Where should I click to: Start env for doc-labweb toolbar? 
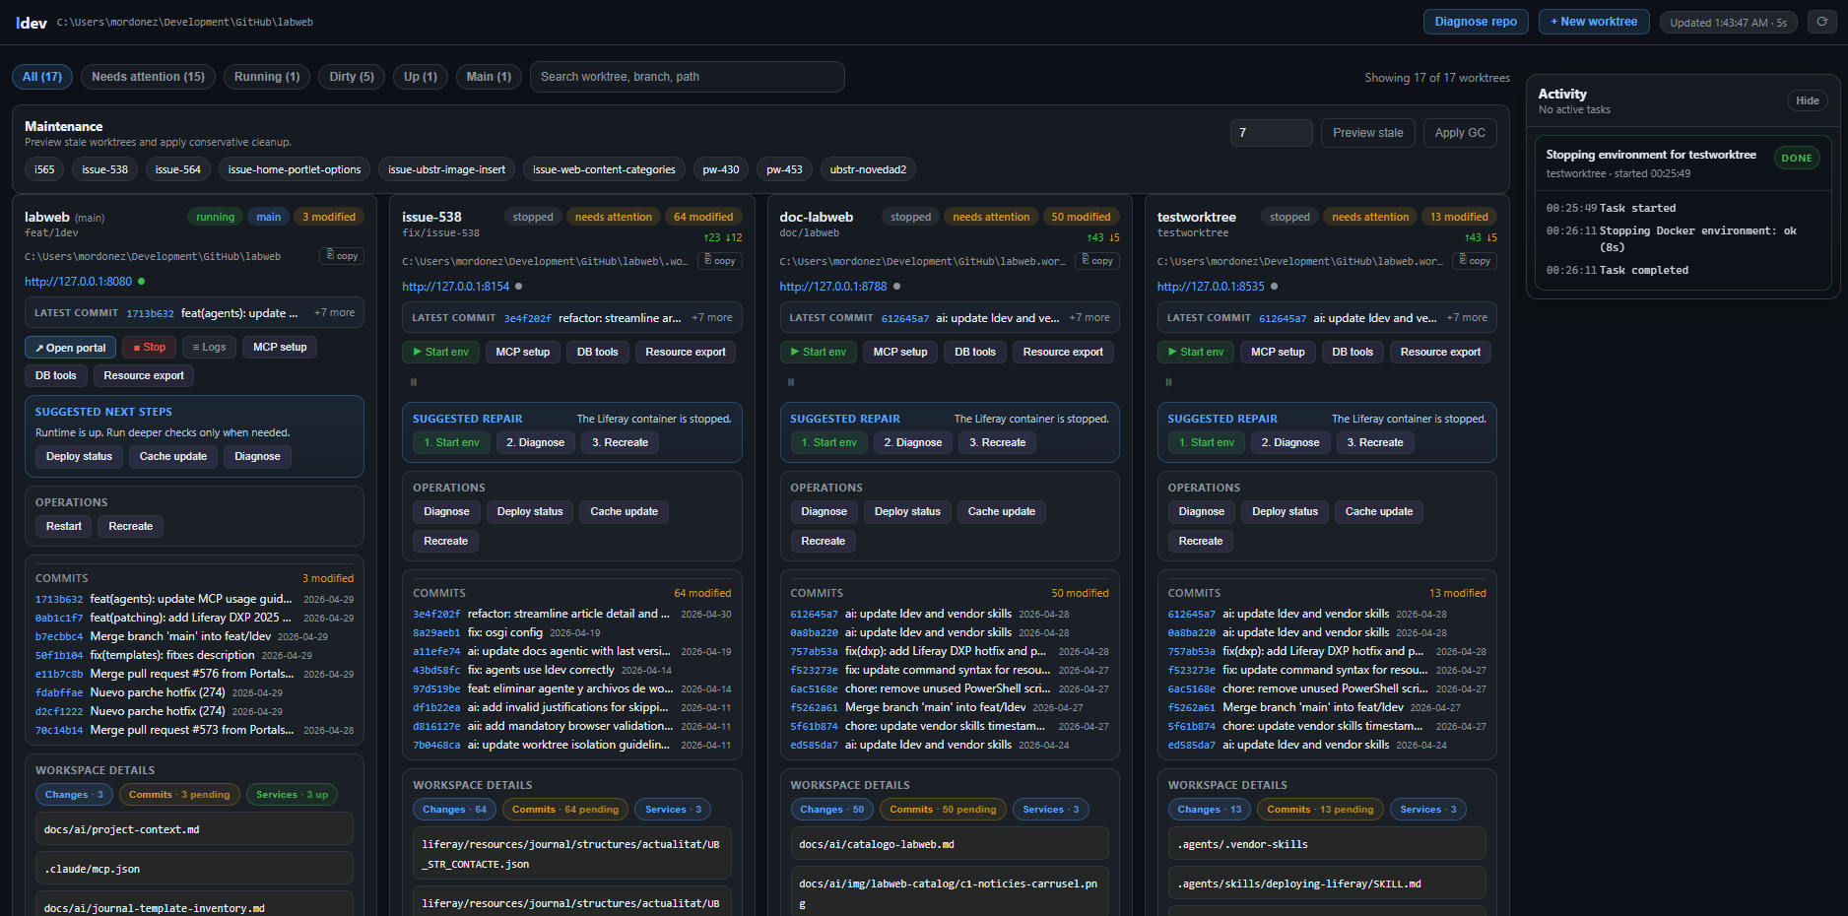(x=818, y=352)
